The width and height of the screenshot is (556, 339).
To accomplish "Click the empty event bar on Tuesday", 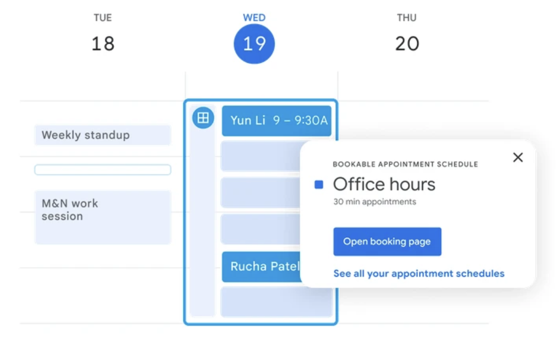I will pos(102,169).
